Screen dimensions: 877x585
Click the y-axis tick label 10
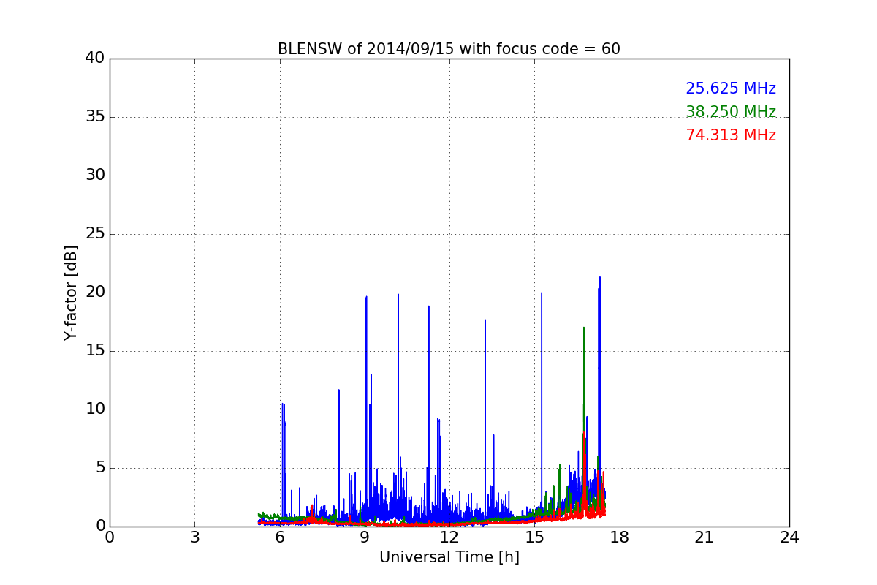coord(94,409)
